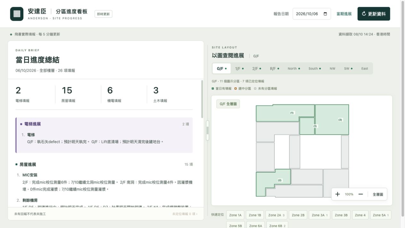Click the 電梯進展 section header
This screenshot has width=405, height=228.
tap(105, 124)
